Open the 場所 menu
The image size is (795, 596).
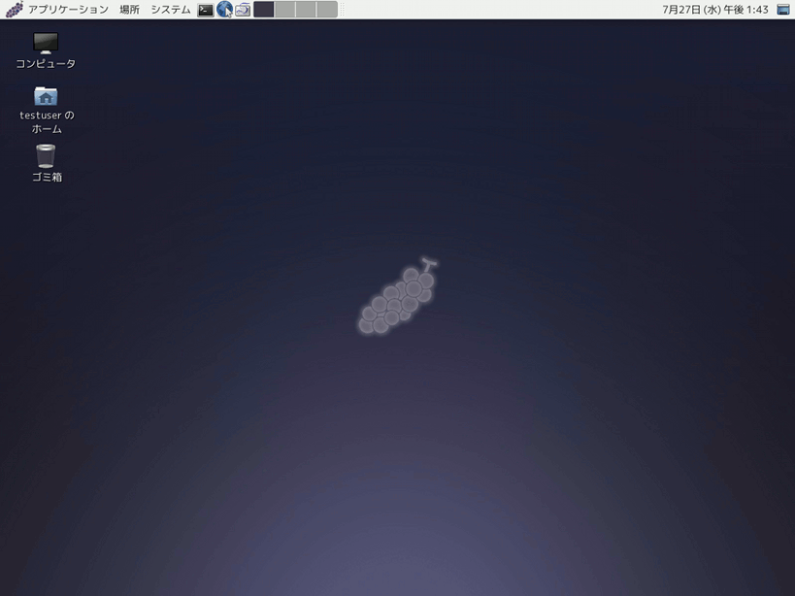[129, 9]
